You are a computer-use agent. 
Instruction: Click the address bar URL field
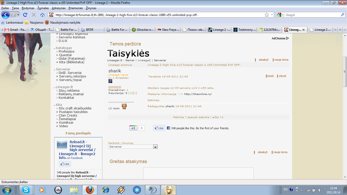coord(159,15)
